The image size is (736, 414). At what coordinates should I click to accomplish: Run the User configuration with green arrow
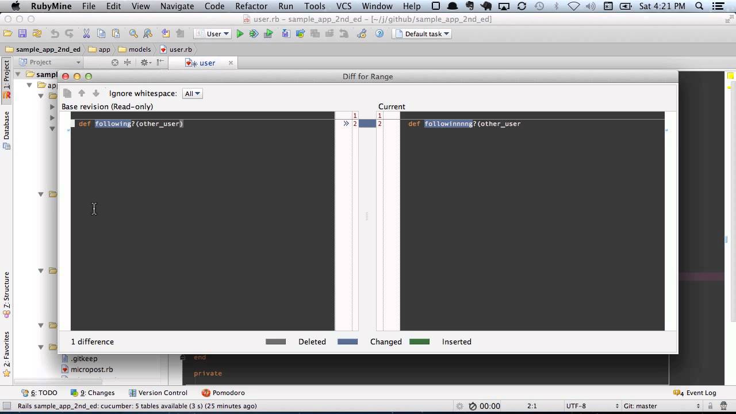pos(240,34)
